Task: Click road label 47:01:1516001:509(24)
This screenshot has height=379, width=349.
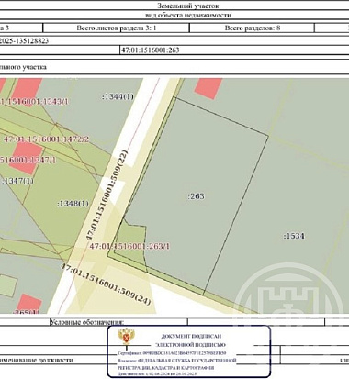Action: click(x=106, y=284)
